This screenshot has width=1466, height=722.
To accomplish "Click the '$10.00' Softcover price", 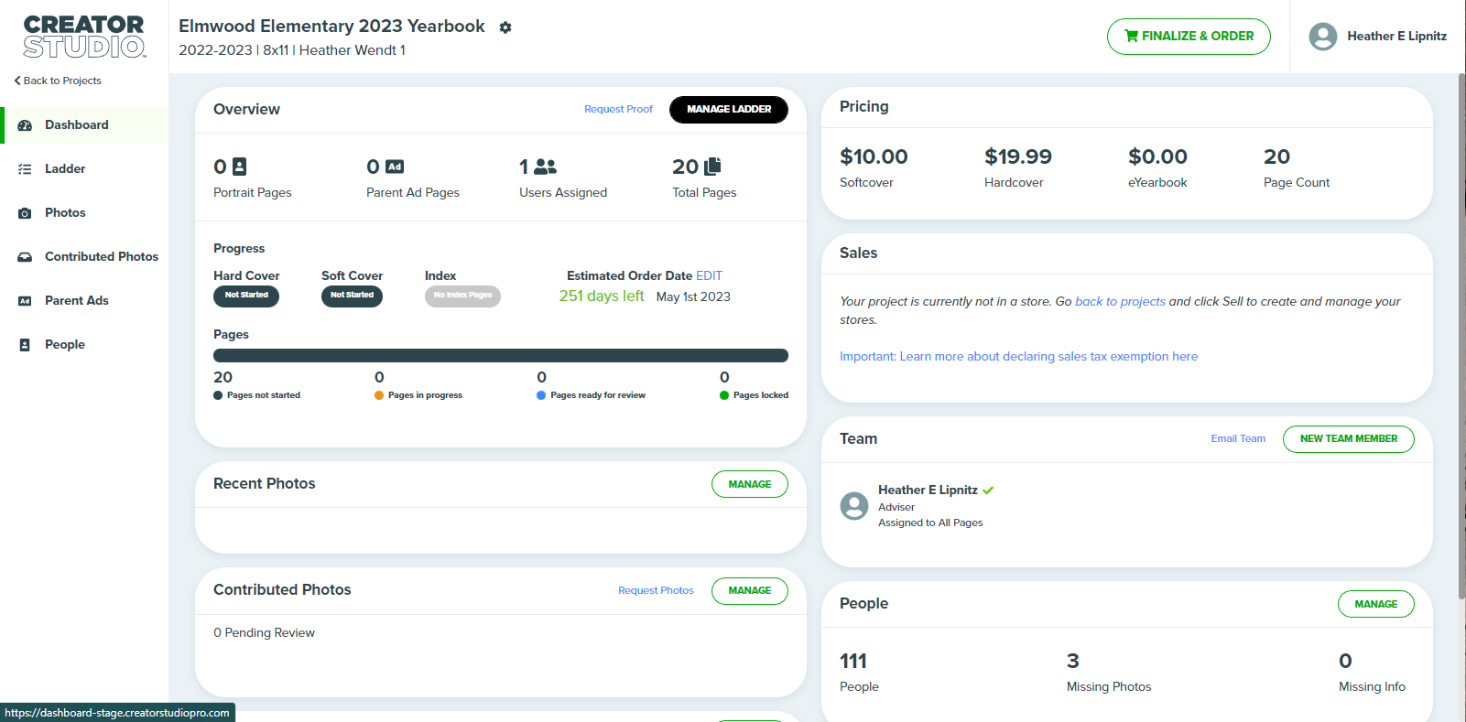I will [x=874, y=156].
